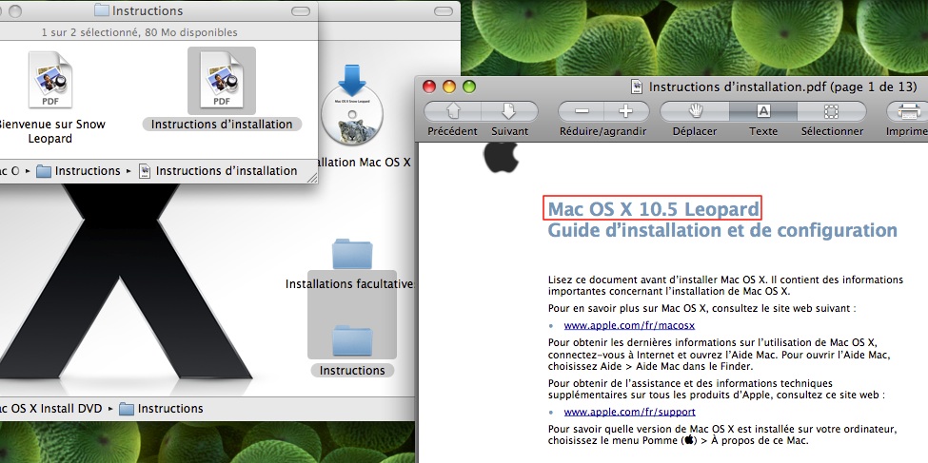Click the Instructions window title folder icon

pos(102,10)
